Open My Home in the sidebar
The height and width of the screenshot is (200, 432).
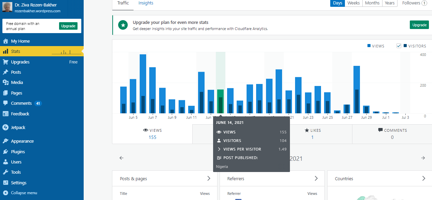point(42,41)
